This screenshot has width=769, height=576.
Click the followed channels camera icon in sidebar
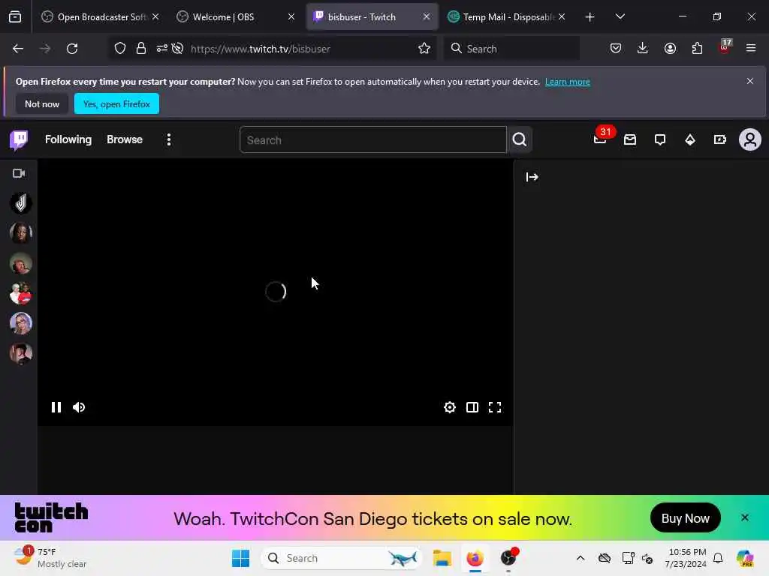(x=19, y=173)
